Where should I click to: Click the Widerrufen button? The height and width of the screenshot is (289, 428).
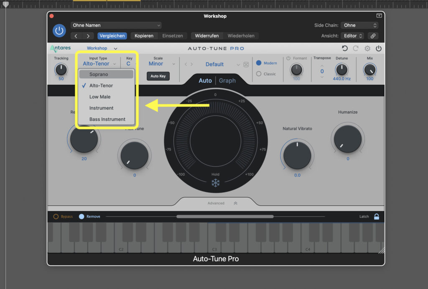(206, 36)
